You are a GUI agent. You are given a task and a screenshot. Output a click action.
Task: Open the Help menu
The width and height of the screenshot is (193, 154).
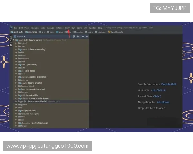pyautogui.click(x=100, y=28)
